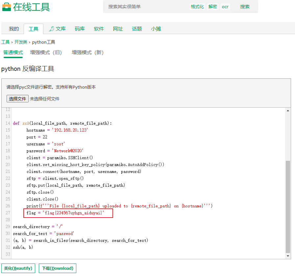Click the line ssh(a, b)

point(23,247)
